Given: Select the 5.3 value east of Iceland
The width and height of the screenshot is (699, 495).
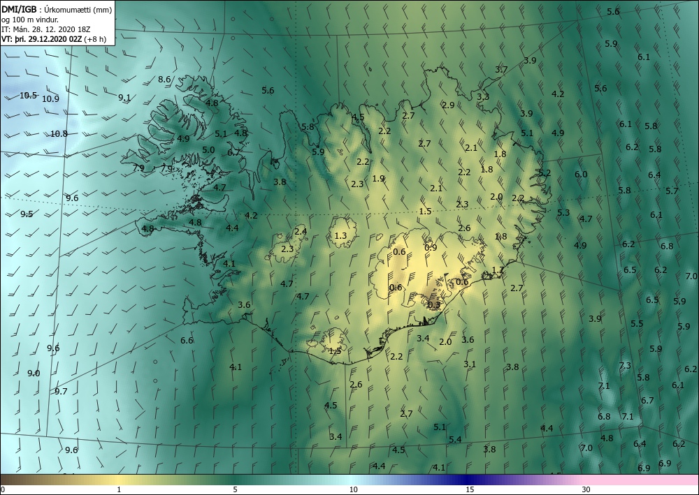Looking at the screenshot, I should [x=563, y=212].
